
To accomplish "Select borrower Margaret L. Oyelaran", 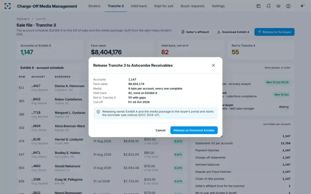I will [x=70, y=113].
